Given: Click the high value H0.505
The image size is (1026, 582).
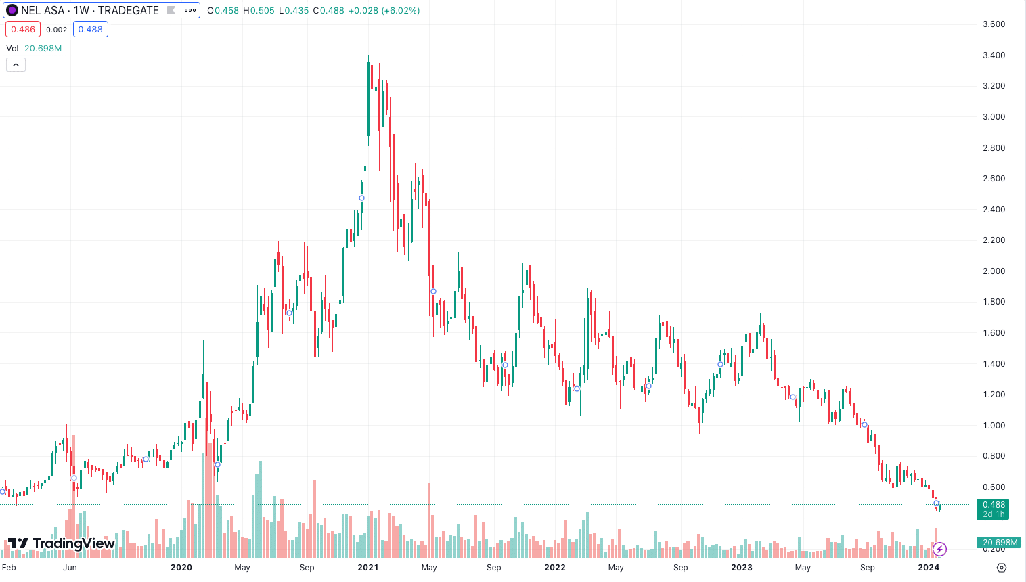Looking at the screenshot, I should (x=259, y=10).
